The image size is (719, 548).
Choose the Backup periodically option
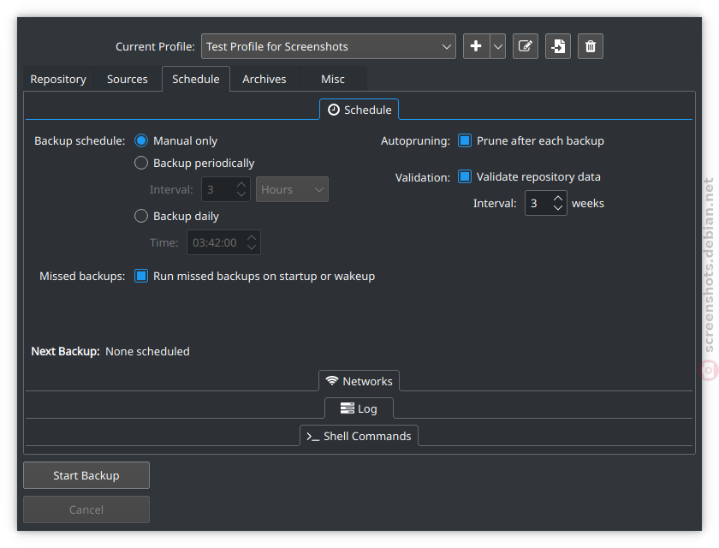point(142,163)
